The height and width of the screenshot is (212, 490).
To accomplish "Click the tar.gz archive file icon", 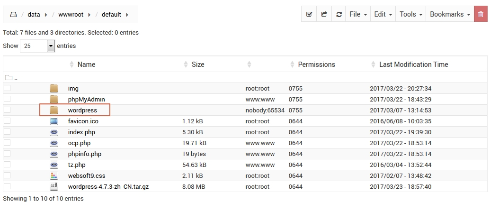I will 54,186.
